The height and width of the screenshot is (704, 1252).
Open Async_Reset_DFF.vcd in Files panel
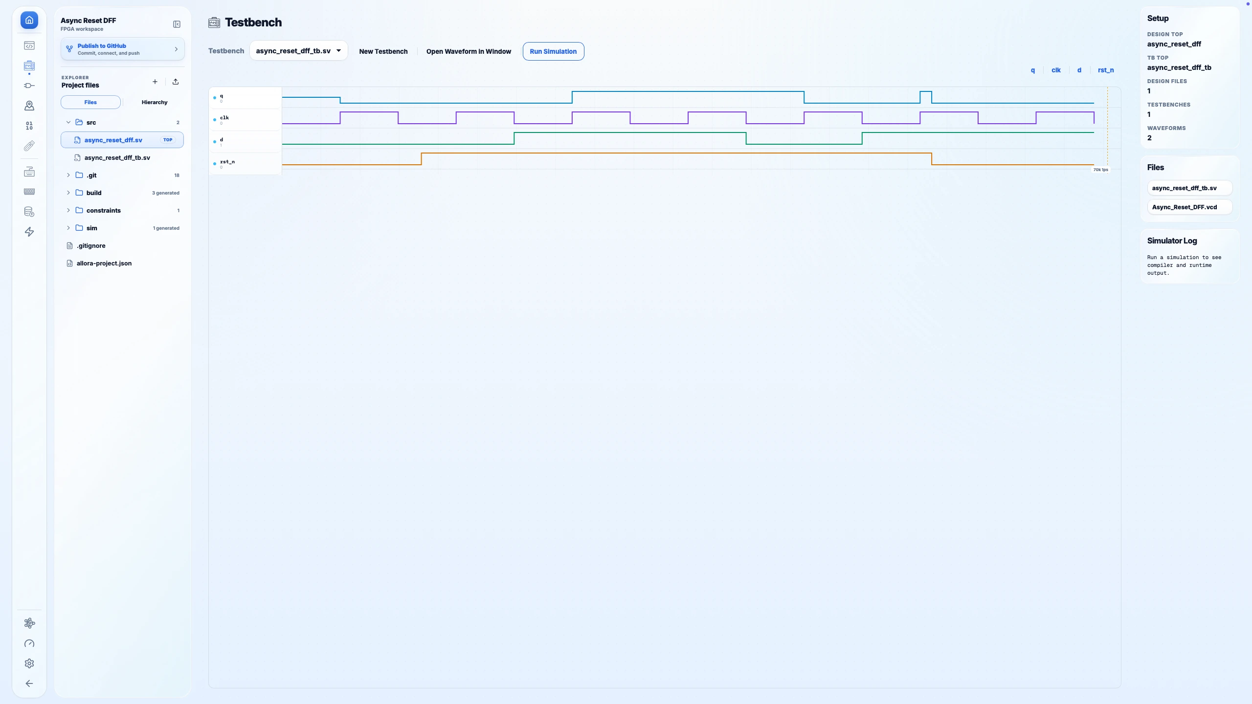[x=1190, y=207]
